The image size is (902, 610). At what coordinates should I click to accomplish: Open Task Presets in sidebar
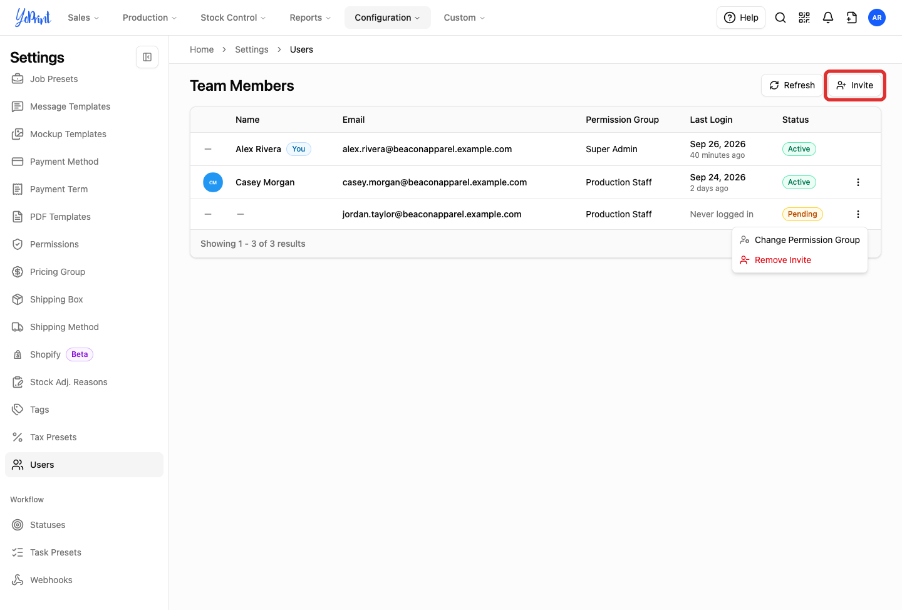tap(84, 552)
